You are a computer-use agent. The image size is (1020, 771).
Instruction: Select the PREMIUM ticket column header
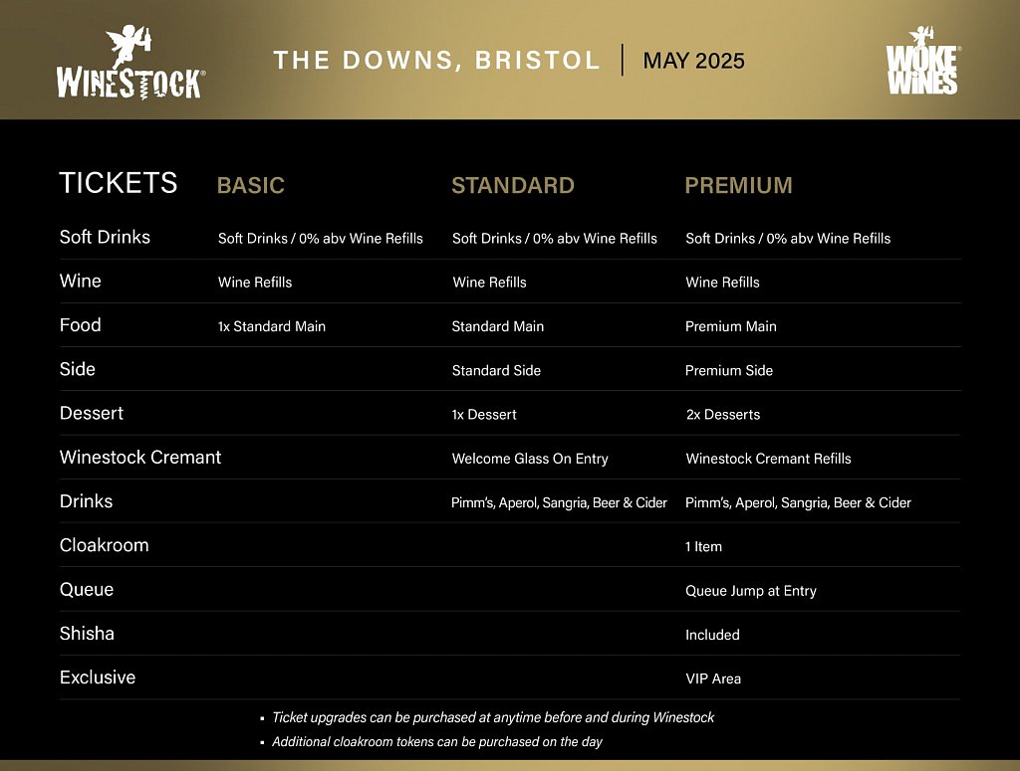738,185
